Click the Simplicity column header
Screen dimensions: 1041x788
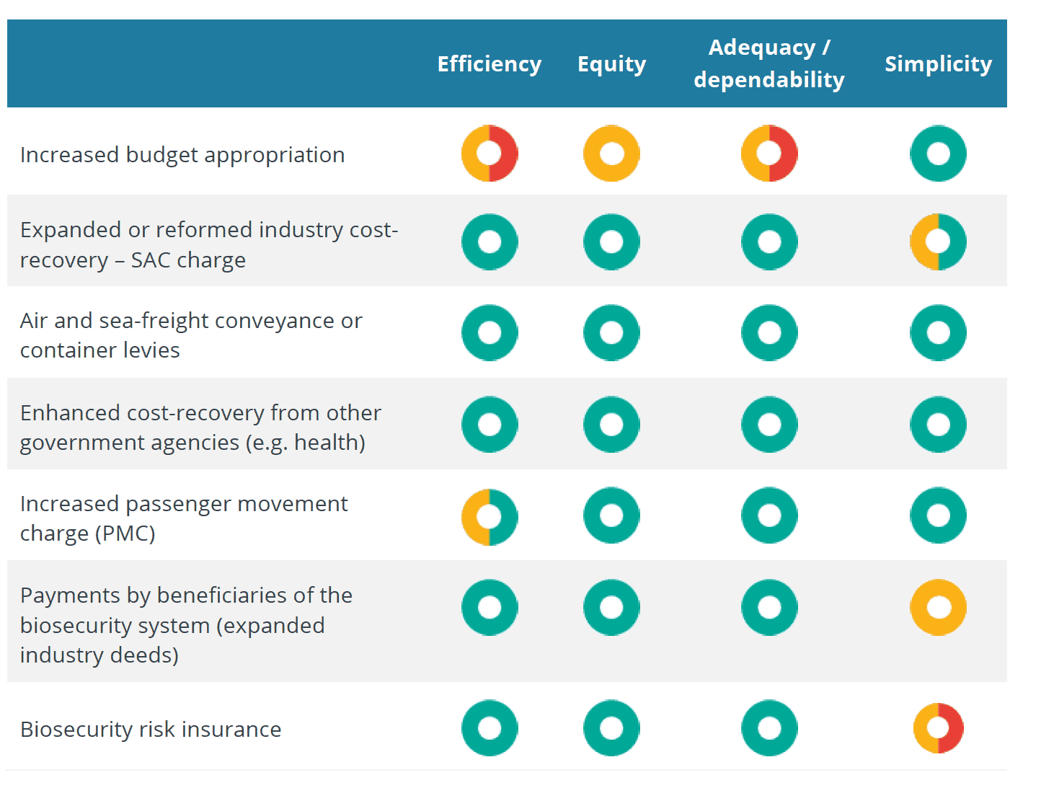click(938, 64)
